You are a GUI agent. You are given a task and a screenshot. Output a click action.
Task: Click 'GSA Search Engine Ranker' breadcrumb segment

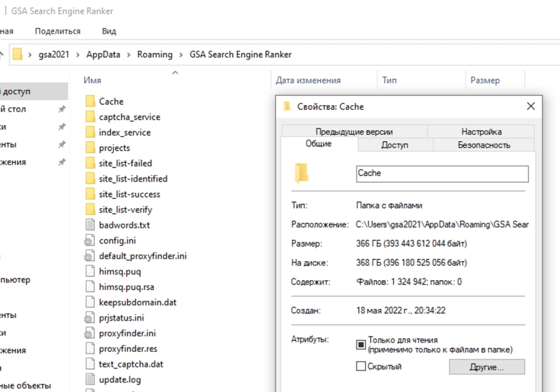[x=241, y=55]
